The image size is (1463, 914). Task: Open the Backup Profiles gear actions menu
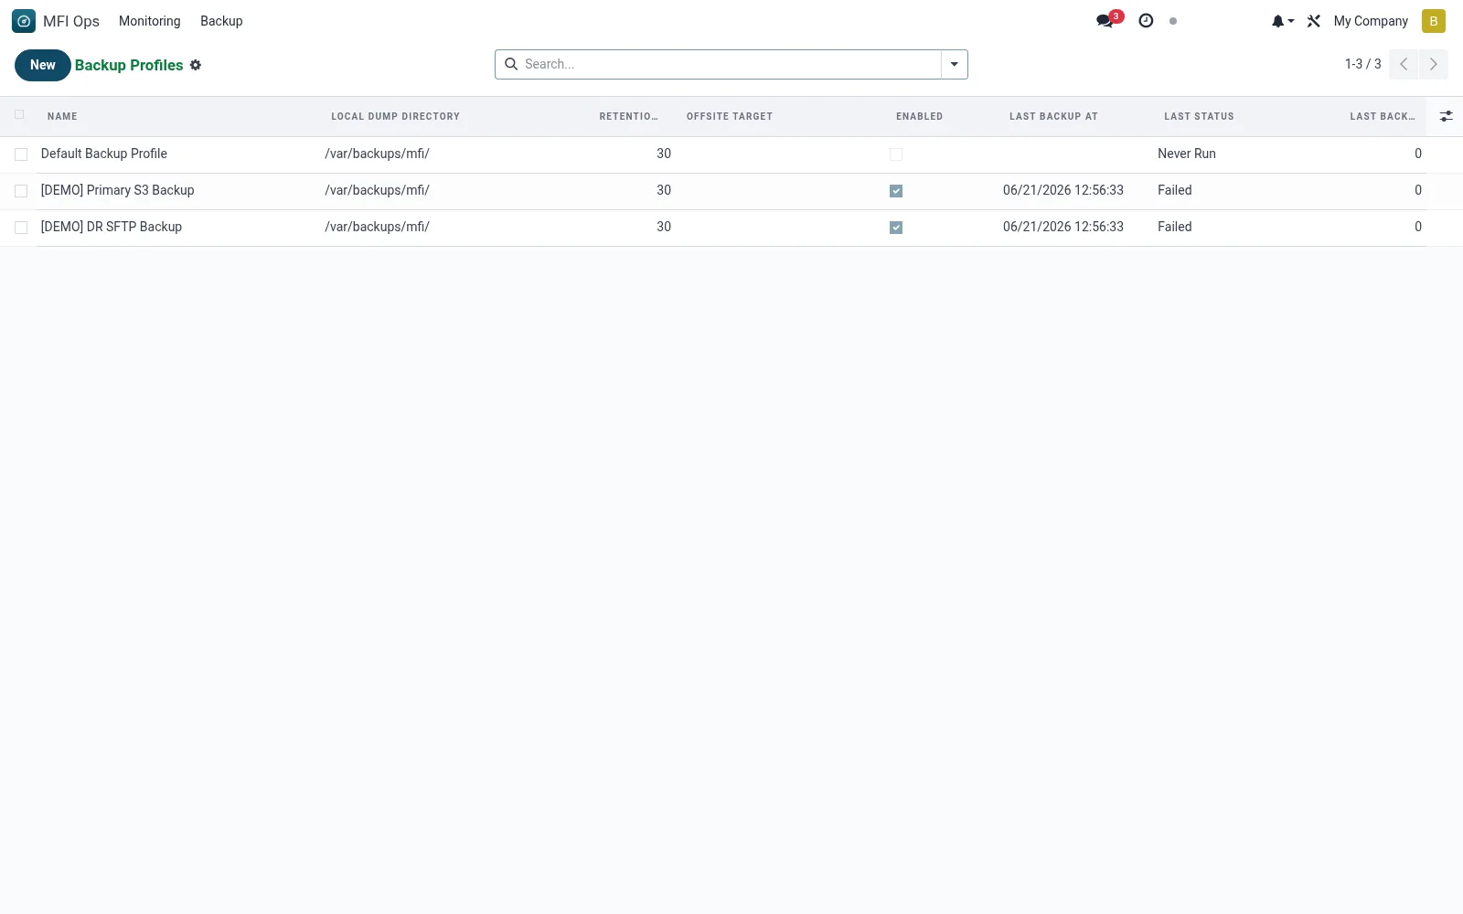(x=196, y=65)
